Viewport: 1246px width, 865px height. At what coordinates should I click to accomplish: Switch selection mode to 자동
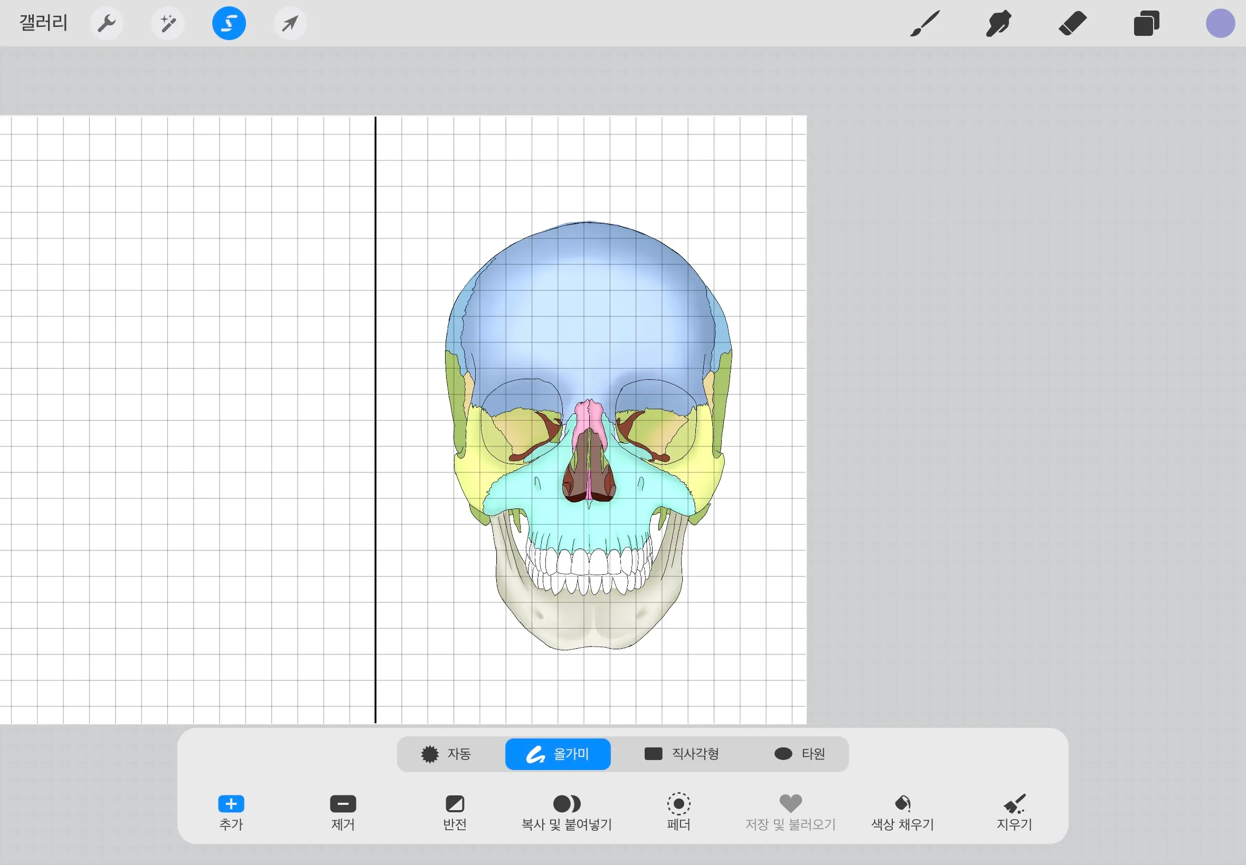pyautogui.click(x=446, y=754)
